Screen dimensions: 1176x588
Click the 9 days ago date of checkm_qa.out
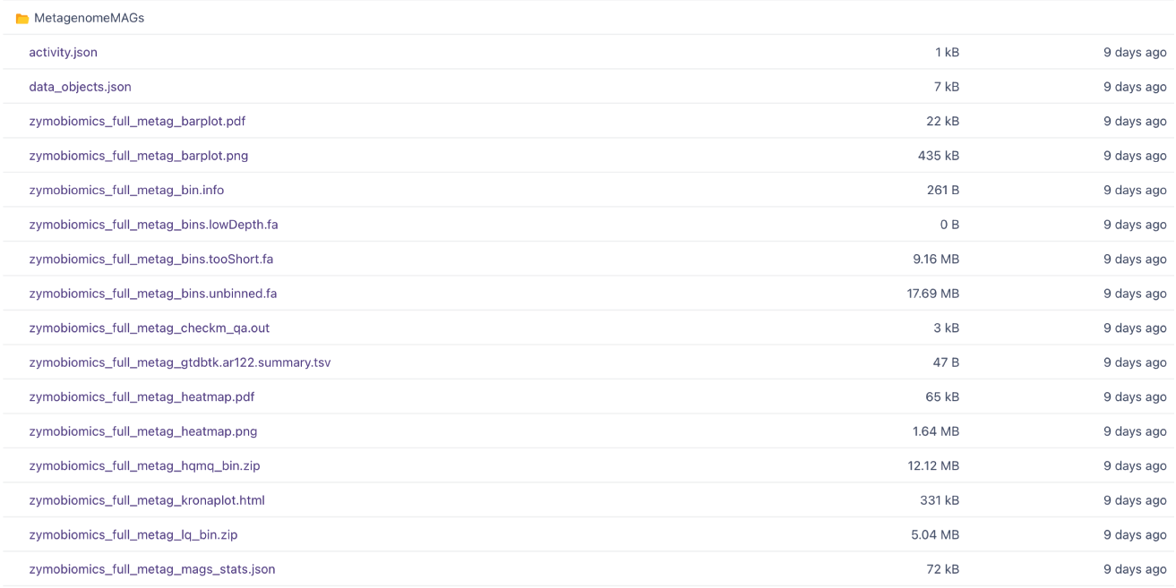click(1135, 328)
